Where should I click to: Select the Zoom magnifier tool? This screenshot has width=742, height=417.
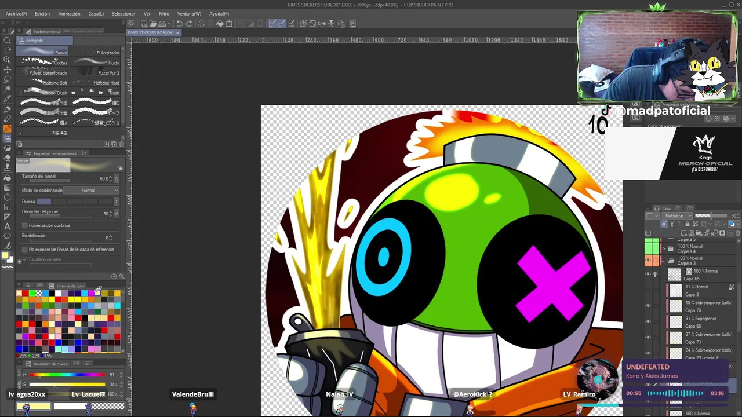(x=8, y=40)
